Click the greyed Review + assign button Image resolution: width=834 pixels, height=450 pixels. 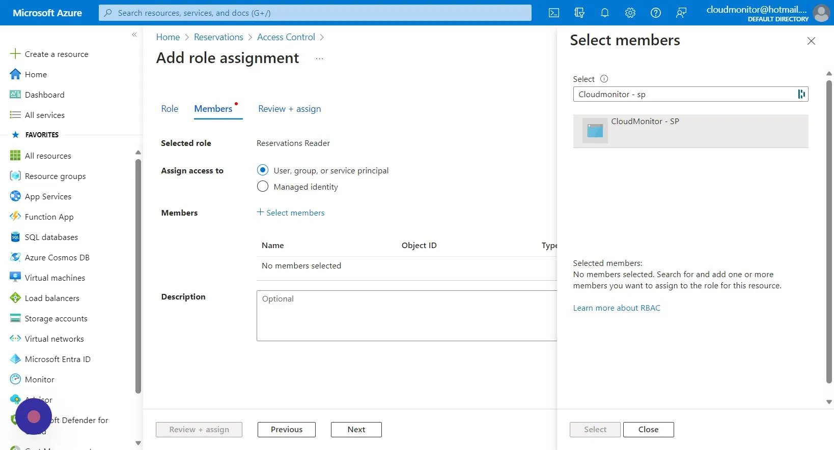click(x=199, y=430)
